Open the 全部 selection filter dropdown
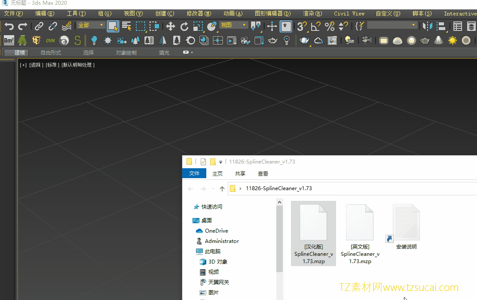 tap(91, 25)
